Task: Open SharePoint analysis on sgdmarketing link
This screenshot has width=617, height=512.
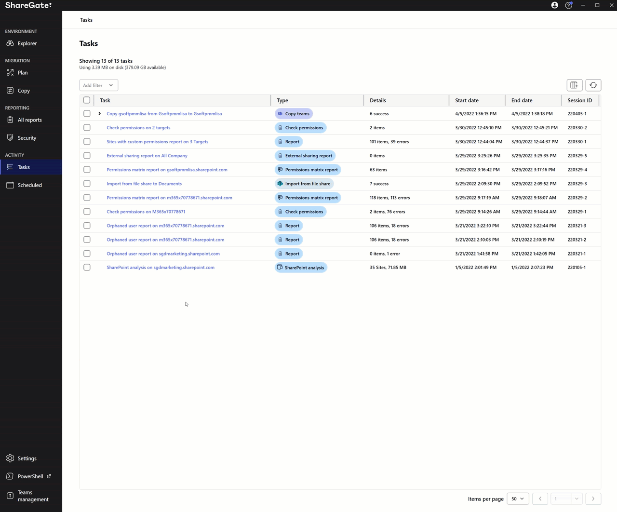Action: pyautogui.click(x=161, y=268)
